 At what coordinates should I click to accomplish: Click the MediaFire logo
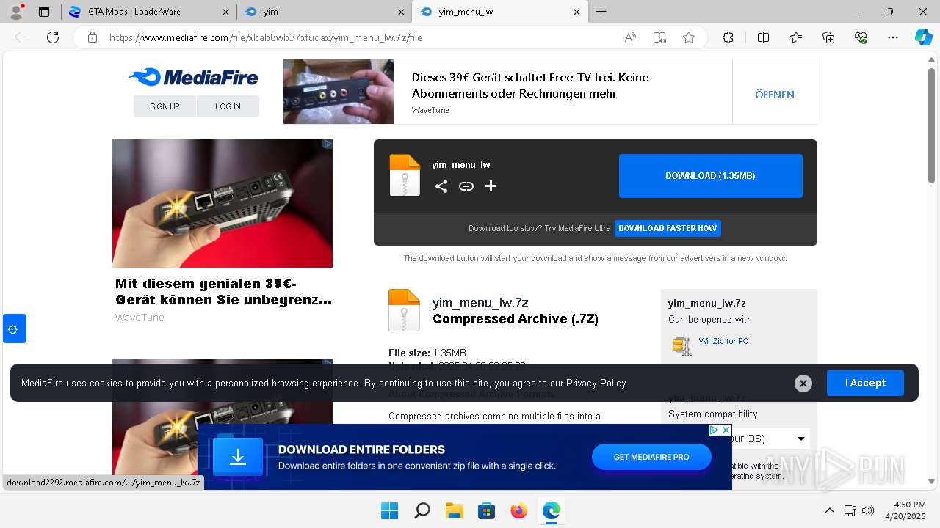(x=193, y=77)
